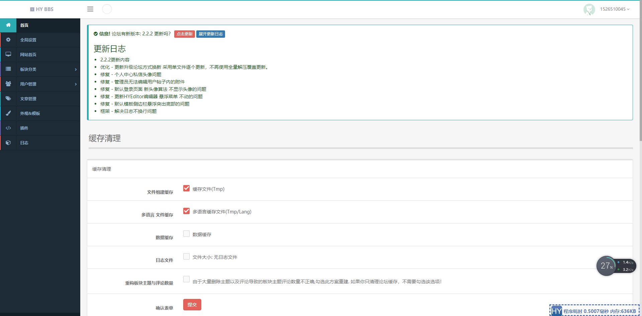This screenshot has height=316, width=642.
Task: Click the gear icon for global settings
Action: click(8, 40)
